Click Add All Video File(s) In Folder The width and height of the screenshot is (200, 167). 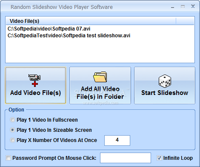point(100,85)
